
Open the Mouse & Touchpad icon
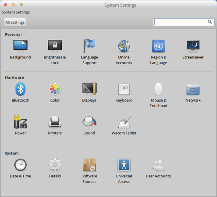(x=158, y=89)
